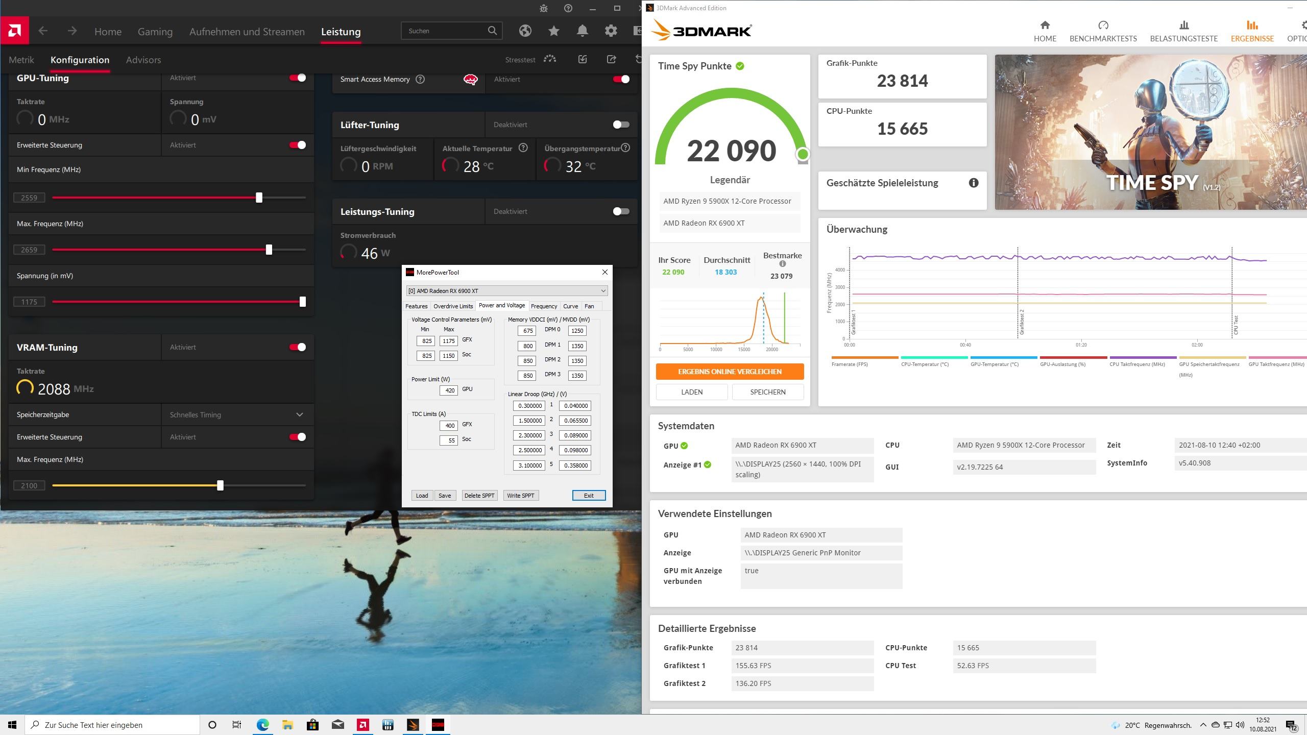The height and width of the screenshot is (735, 1307).
Task: Click Windows taskbar search box
Action: point(112,725)
